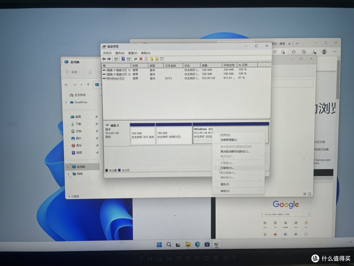Select 更改驱动器号和路径(C)... in context menu

point(235,151)
